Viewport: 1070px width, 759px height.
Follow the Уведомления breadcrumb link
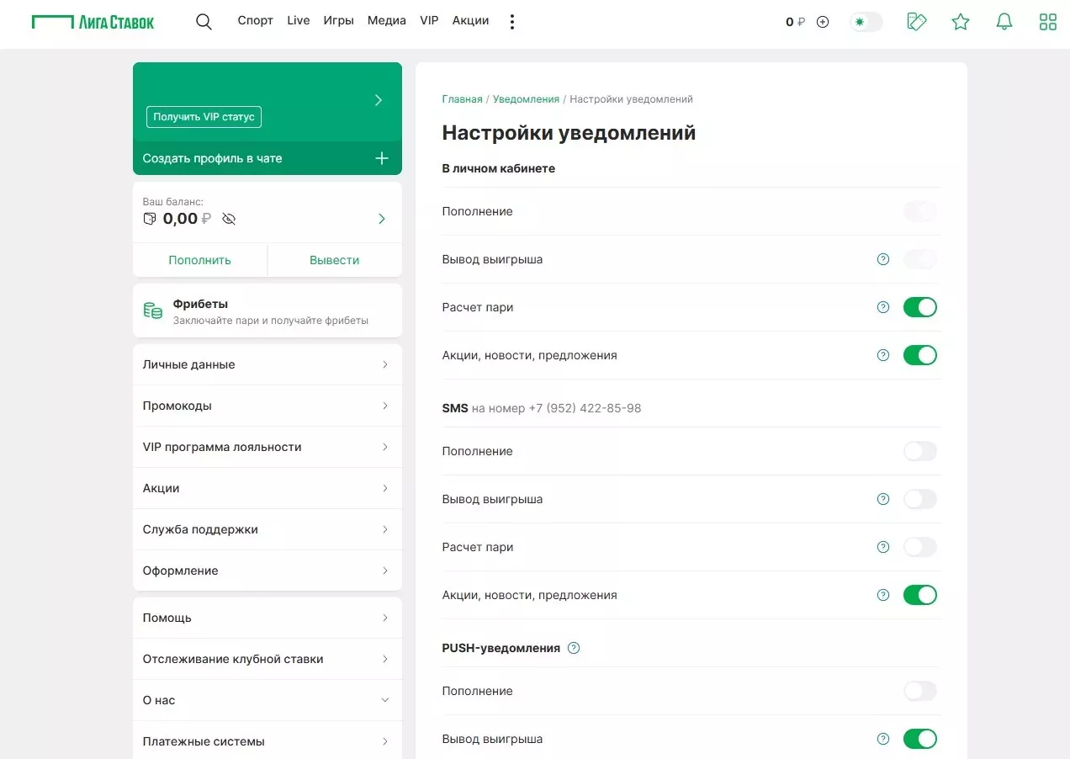pyautogui.click(x=526, y=98)
